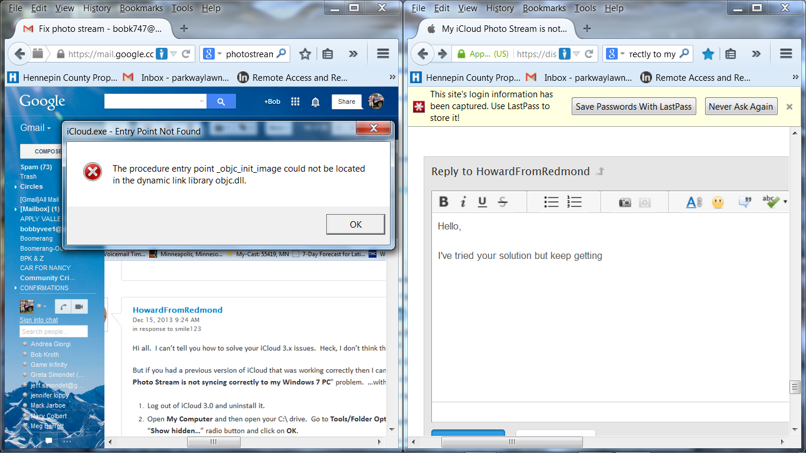
Task: Go forward in the iCloud discussion window
Action: 442,54
